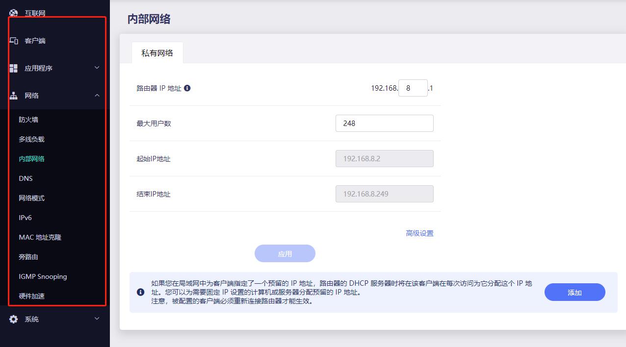Click the 应用程序 (Applications) sidebar icon

(14, 68)
